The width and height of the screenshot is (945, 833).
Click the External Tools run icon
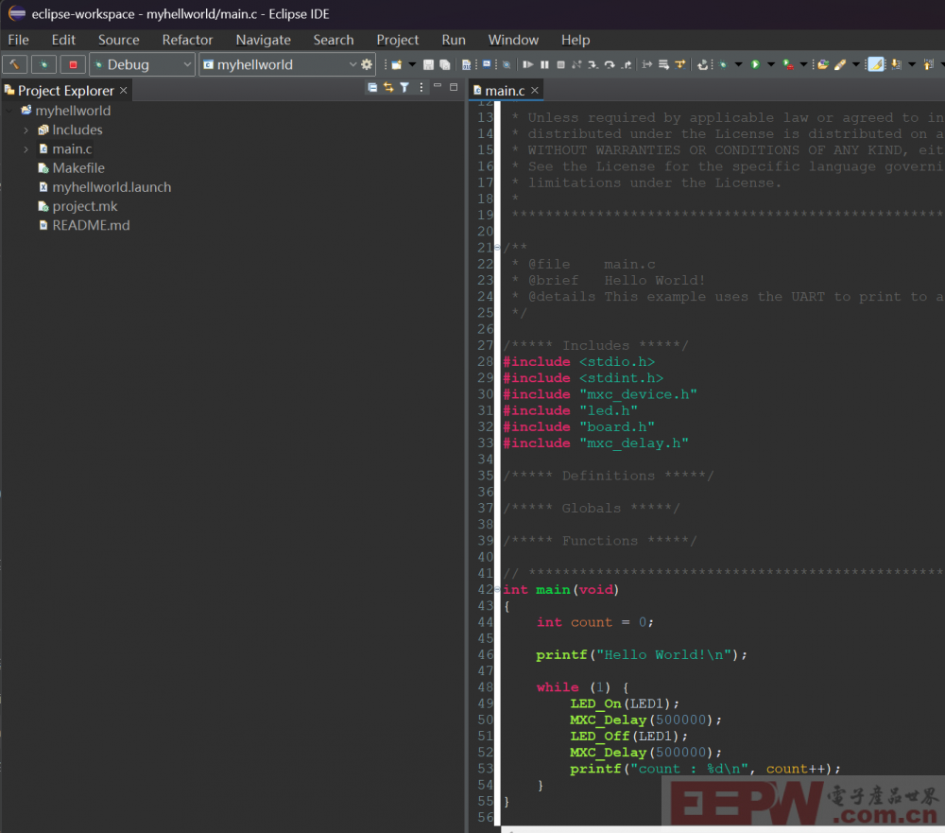788,64
